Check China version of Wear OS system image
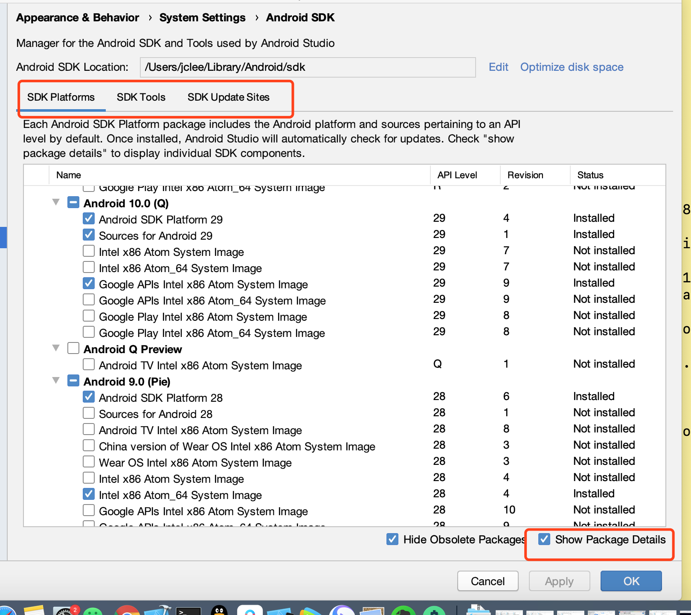 click(89, 446)
